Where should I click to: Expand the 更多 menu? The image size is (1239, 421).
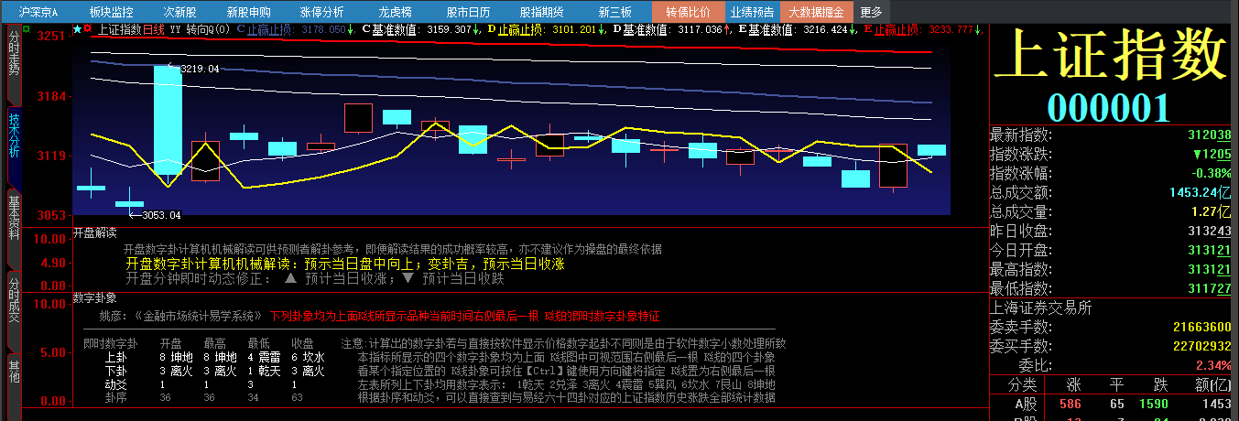tap(872, 12)
